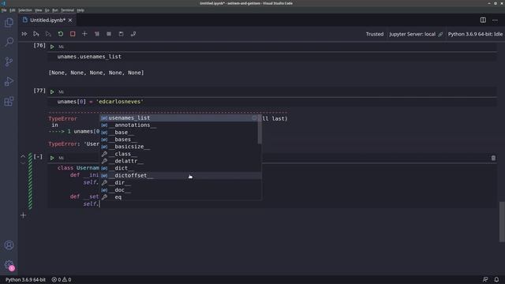The width and height of the screenshot is (505, 284).
Task: Open the Search view in activity bar
Action: click(x=9, y=42)
